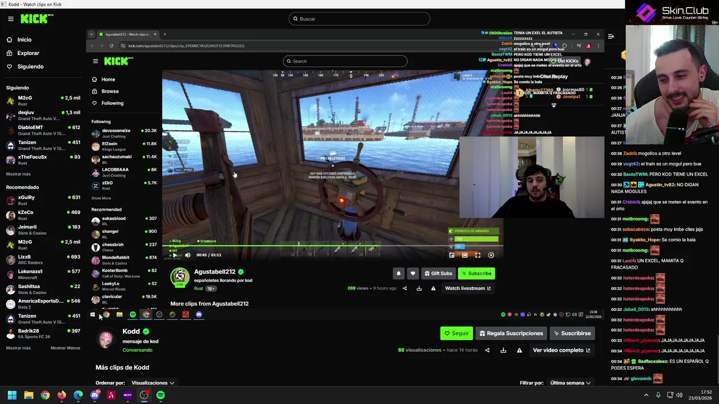Open recommended channel xGuiRy

(x=42, y=200)
